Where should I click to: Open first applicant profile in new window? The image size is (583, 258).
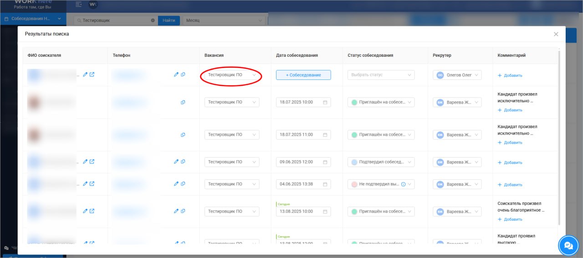tap(92, 74)
